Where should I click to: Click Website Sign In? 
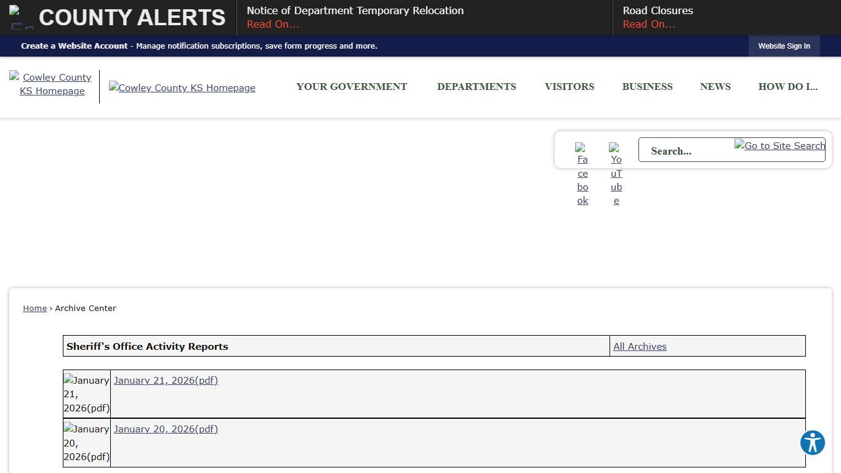(784, 46)
